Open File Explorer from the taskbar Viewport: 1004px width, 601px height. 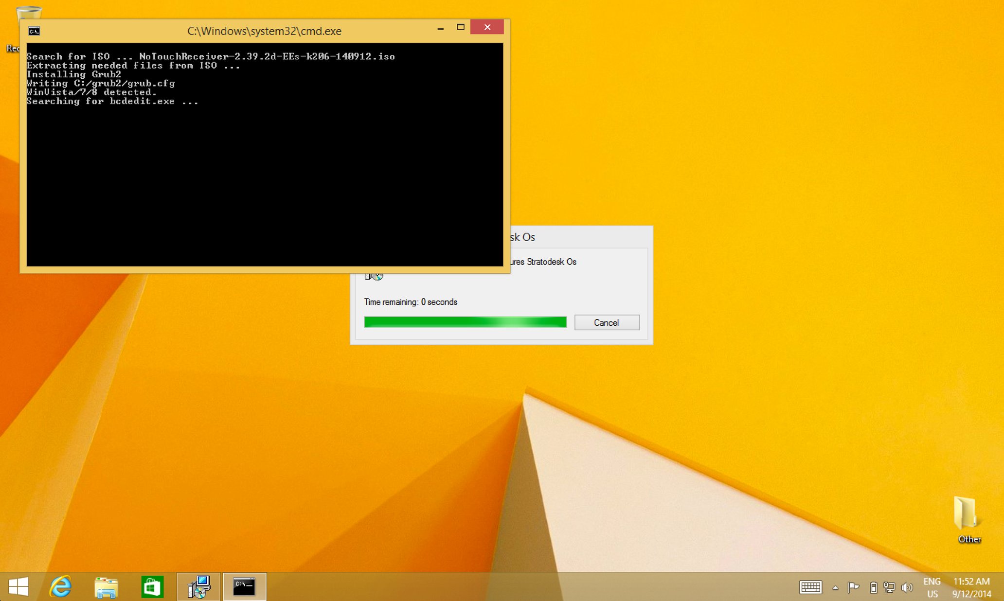click(x=106, y=586)
